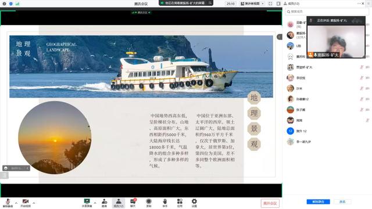Enter full screen mode via expand icon
The width and height of the screenshot is (372, 209).
click(270, 3)
